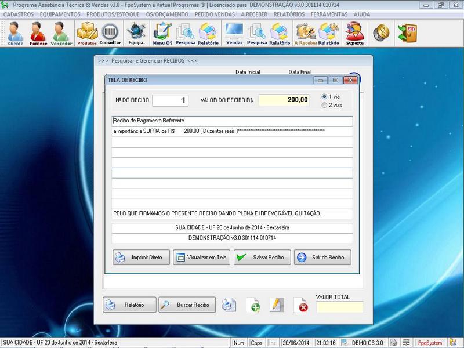Screen dimensions: 464x348
Task: Open the Vendedor seller icon
Action: 61,34
